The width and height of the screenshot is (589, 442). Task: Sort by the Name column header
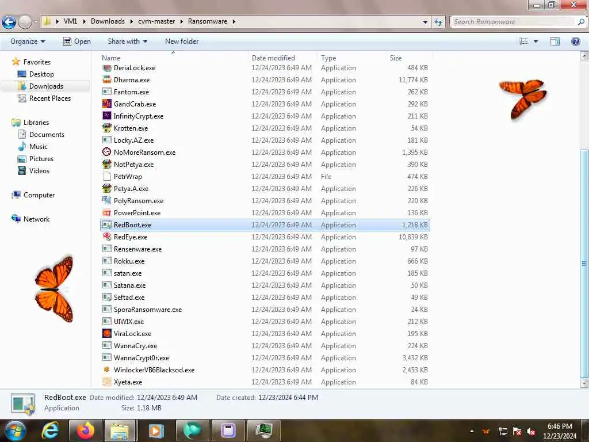click(174, 58)
